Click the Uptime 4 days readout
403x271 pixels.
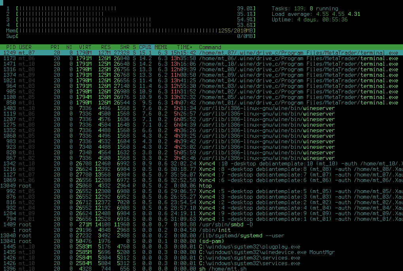click(309, 19)
